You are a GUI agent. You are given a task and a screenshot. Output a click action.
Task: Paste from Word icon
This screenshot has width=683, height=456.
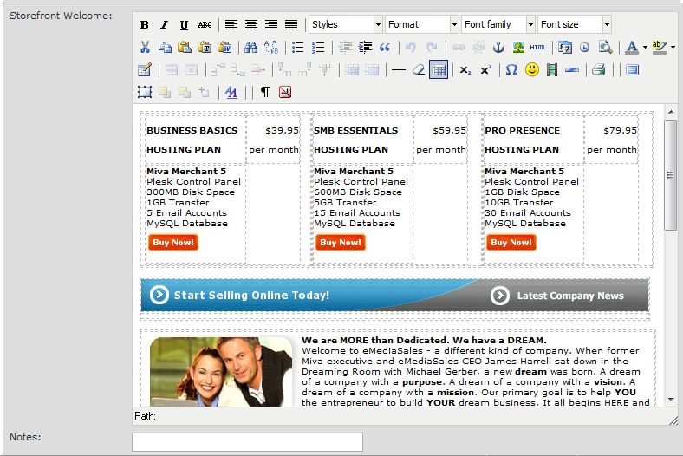pyautogui.click(x=224, y=47)
